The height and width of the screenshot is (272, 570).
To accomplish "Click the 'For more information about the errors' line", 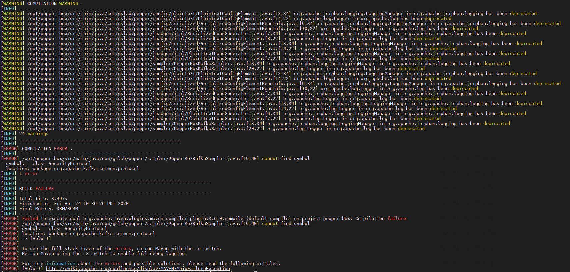I will tap(141, 264).
